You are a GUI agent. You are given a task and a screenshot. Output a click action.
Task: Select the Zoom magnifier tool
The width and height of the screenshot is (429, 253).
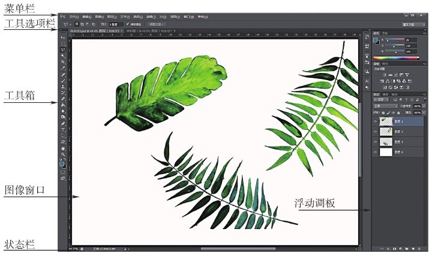point(63,154)
